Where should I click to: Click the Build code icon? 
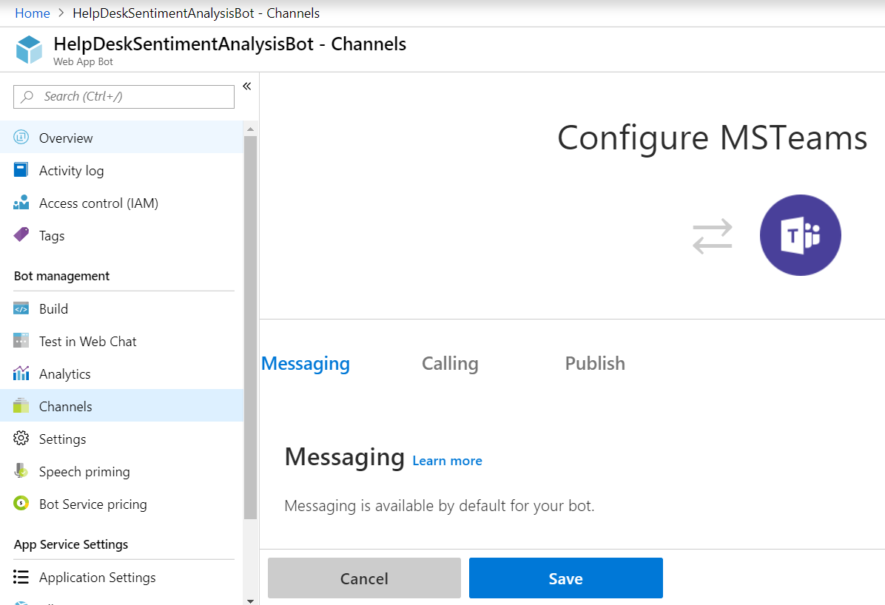pos(21,309)
